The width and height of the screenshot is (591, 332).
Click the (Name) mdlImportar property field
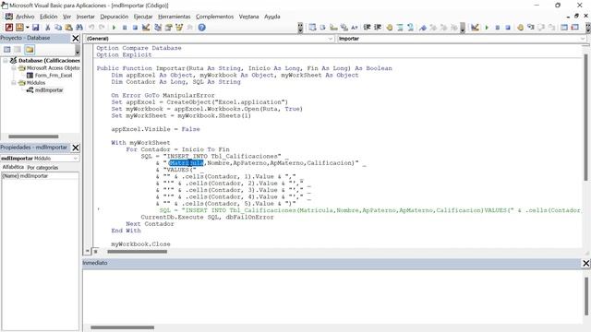40,176
